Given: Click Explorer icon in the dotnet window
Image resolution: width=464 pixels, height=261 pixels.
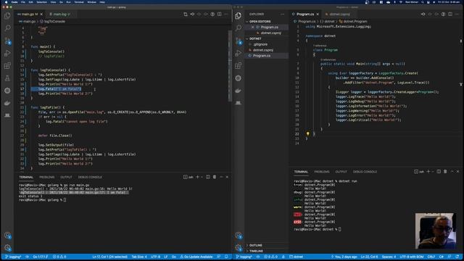Looking at the screenshot, I should pyautogui.click(x=239, y=15).
